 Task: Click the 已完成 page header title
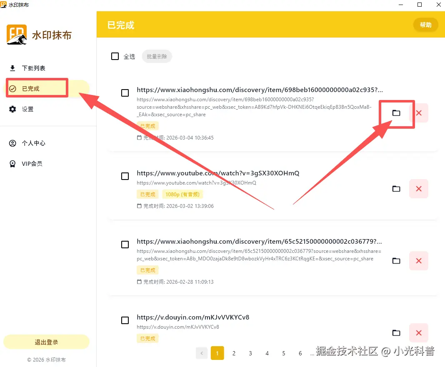click(x=120, y=25)
